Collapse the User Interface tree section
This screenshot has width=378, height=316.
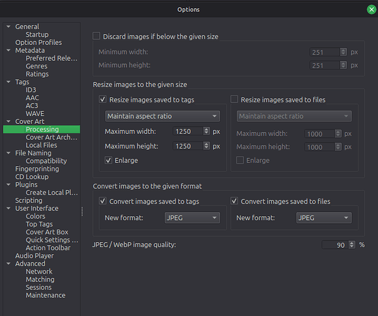tap(8, 209)
